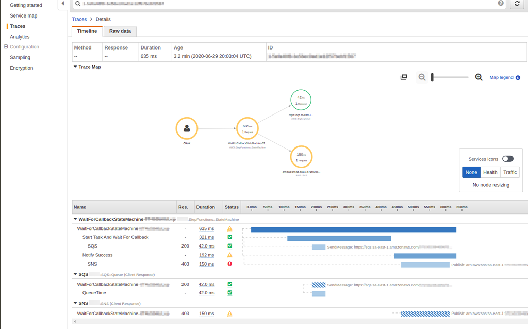528x329 pixels.
Task: Click the fit-to-window icon on trace map
Action: click(x=404, y=77)
